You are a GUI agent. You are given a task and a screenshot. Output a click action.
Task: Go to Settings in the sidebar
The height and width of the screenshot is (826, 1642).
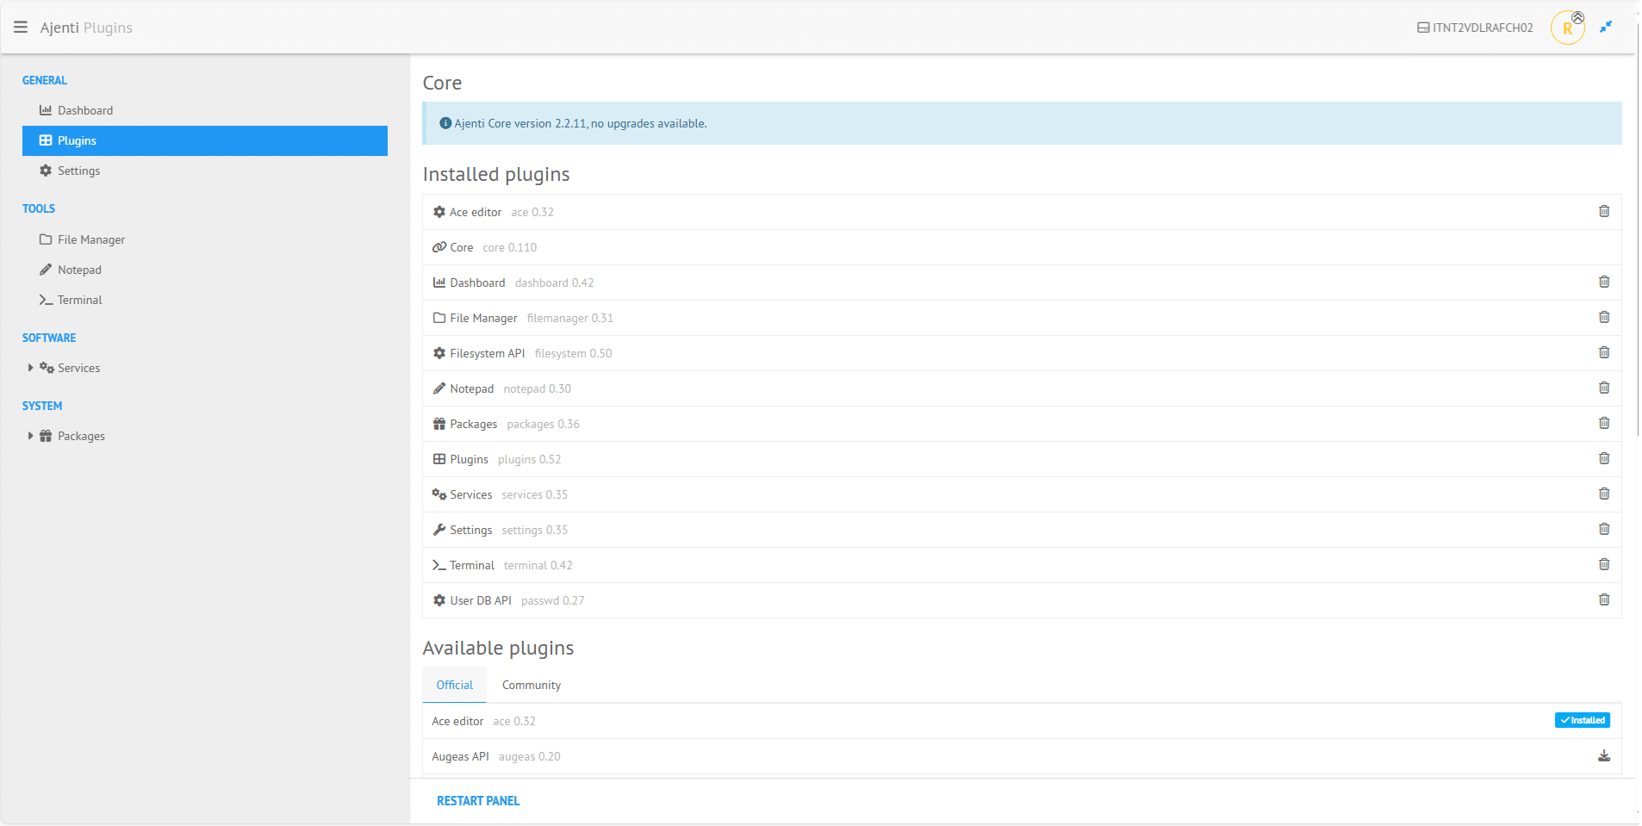tap(78, 171)
